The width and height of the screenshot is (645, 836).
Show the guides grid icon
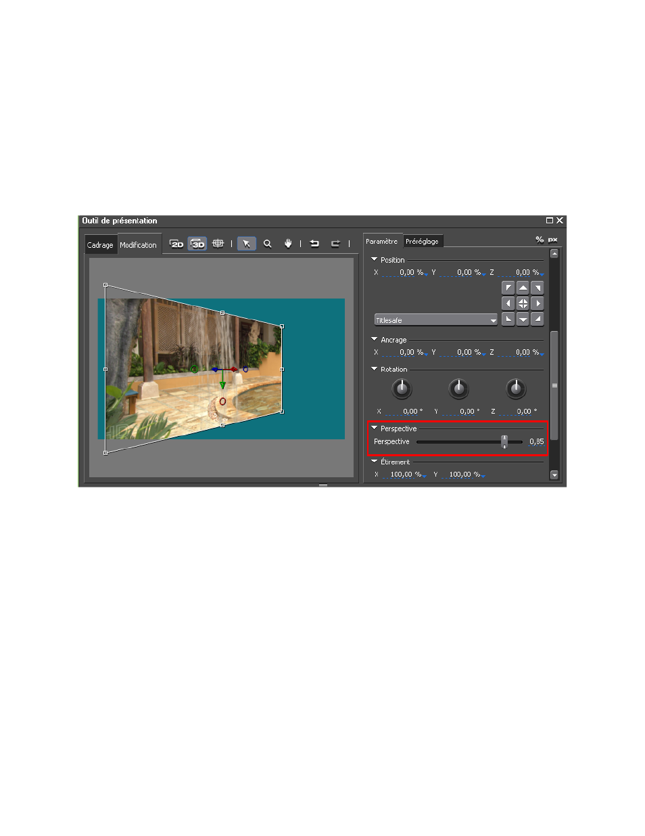(218, 244)
